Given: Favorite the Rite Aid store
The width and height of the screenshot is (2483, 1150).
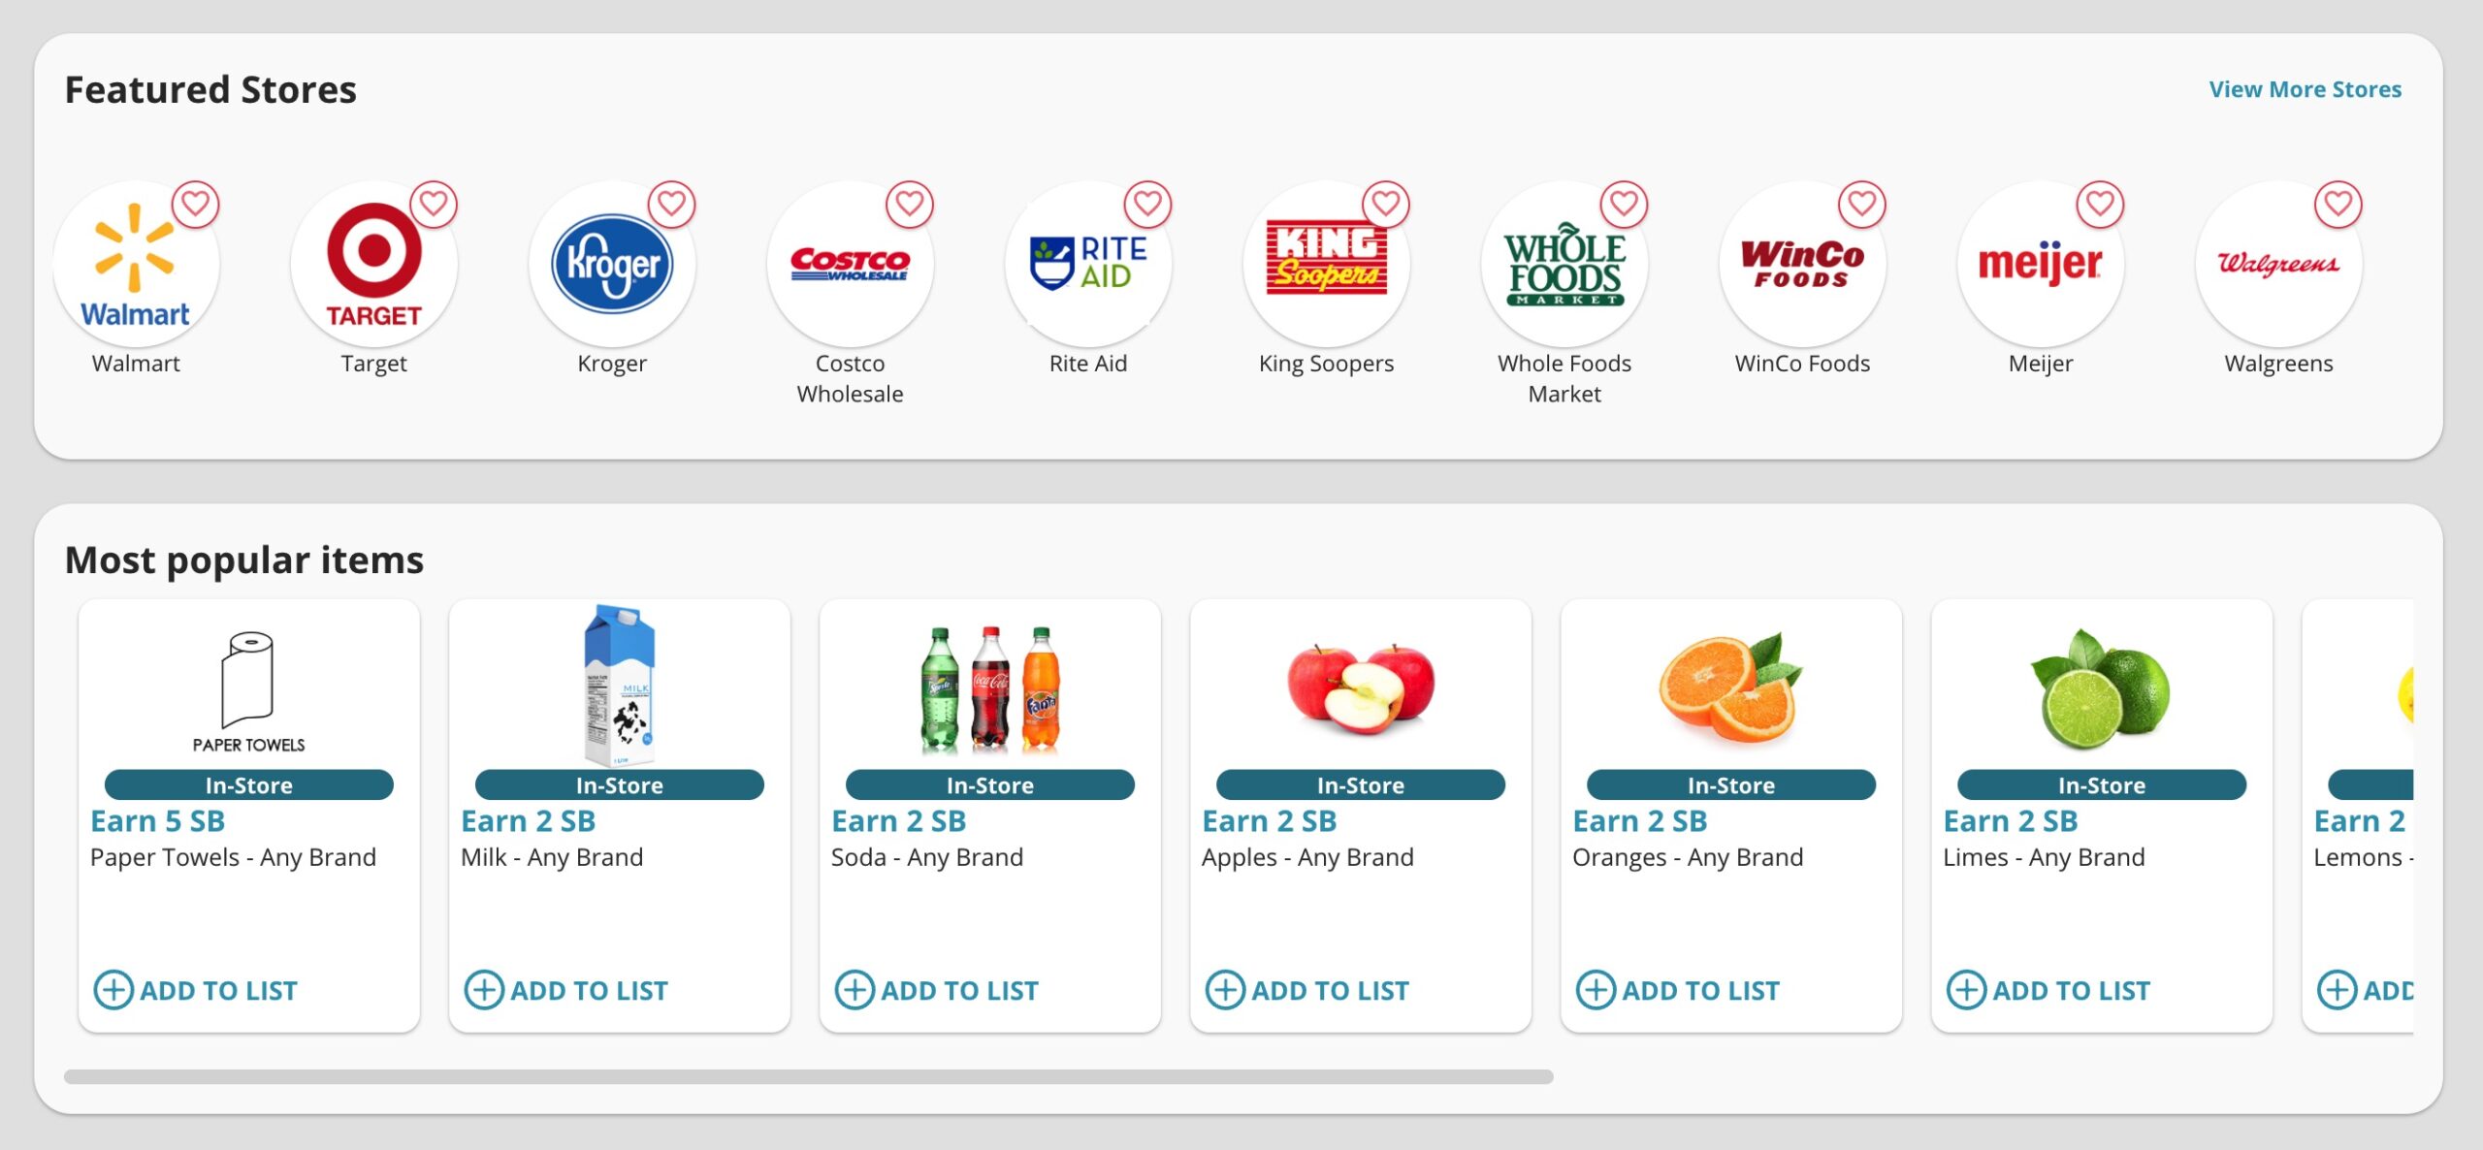Looking at the screenshot, I should pyautogui.click(x=1148, y=204).
